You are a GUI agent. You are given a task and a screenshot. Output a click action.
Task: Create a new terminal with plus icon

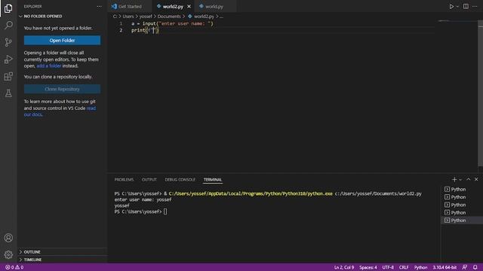point(454,179)
